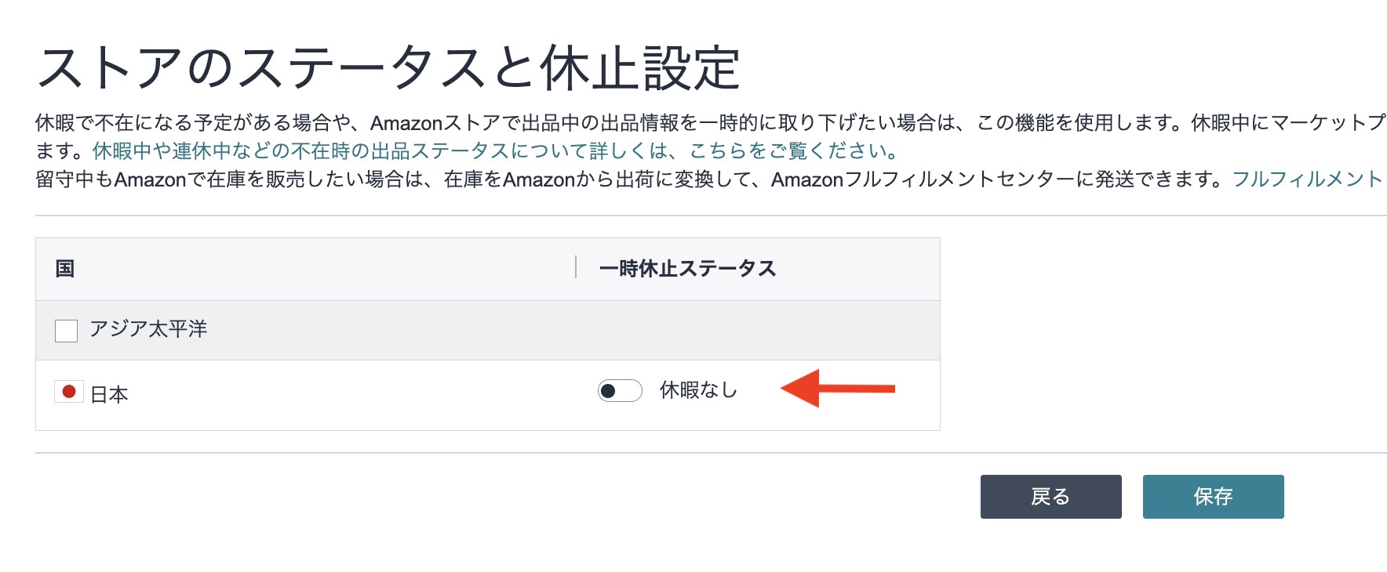Click the アジア太平洋 region label
Screen dimensions: 1387x572
click(x=148, y=329)
